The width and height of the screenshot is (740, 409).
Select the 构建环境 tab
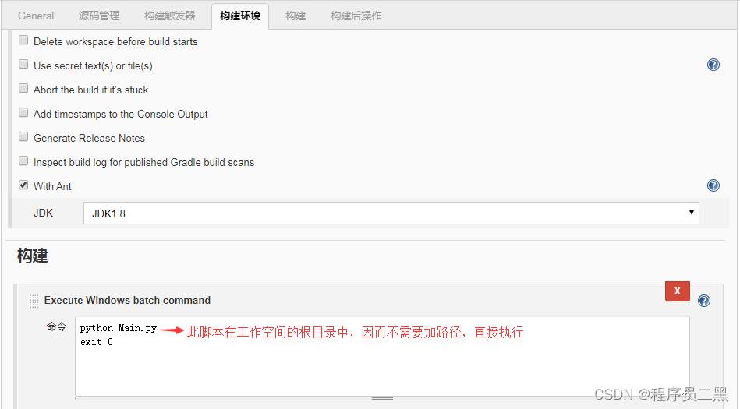(240, 16)
